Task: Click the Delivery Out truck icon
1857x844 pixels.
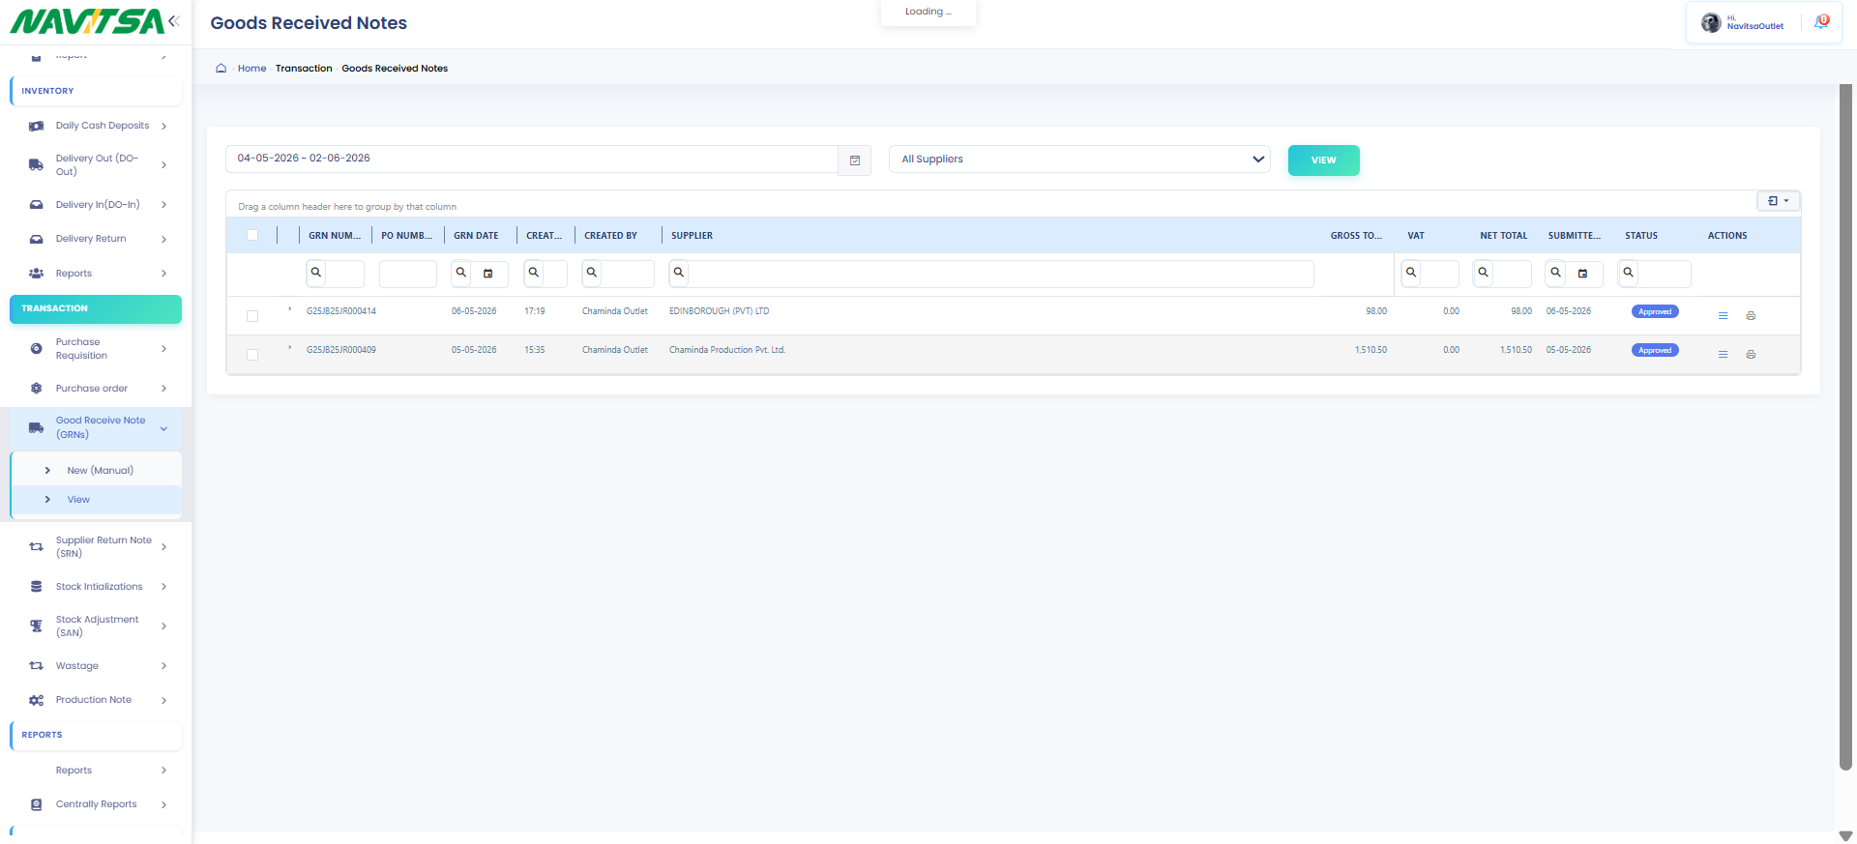Action: coord(36,165)
